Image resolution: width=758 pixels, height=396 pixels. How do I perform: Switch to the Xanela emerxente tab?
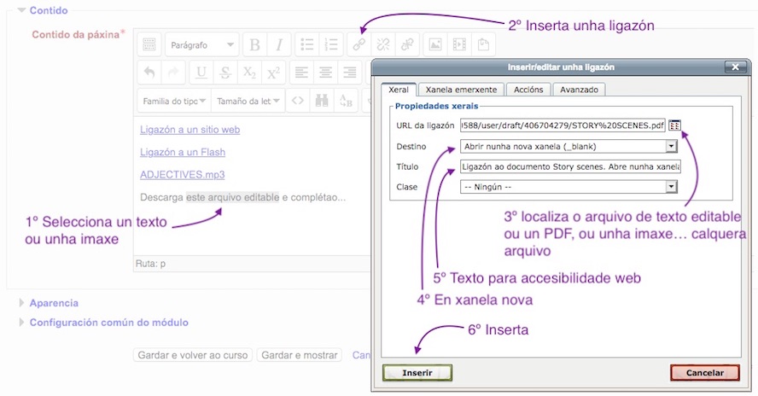tap(461, 90)
